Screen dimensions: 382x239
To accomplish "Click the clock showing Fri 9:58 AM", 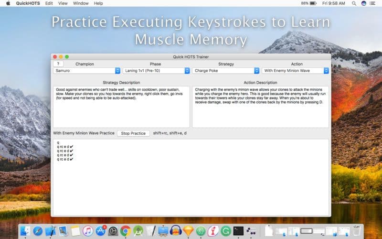I will 333,3.
